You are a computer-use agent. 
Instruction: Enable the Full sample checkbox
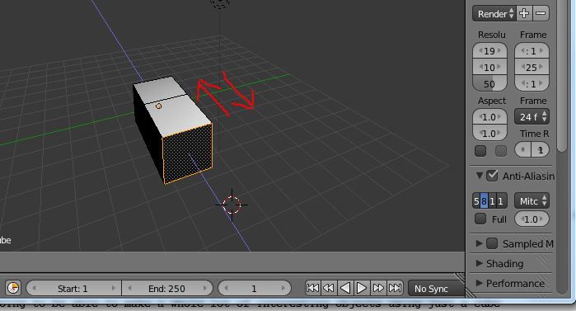[x=480, y=219]
